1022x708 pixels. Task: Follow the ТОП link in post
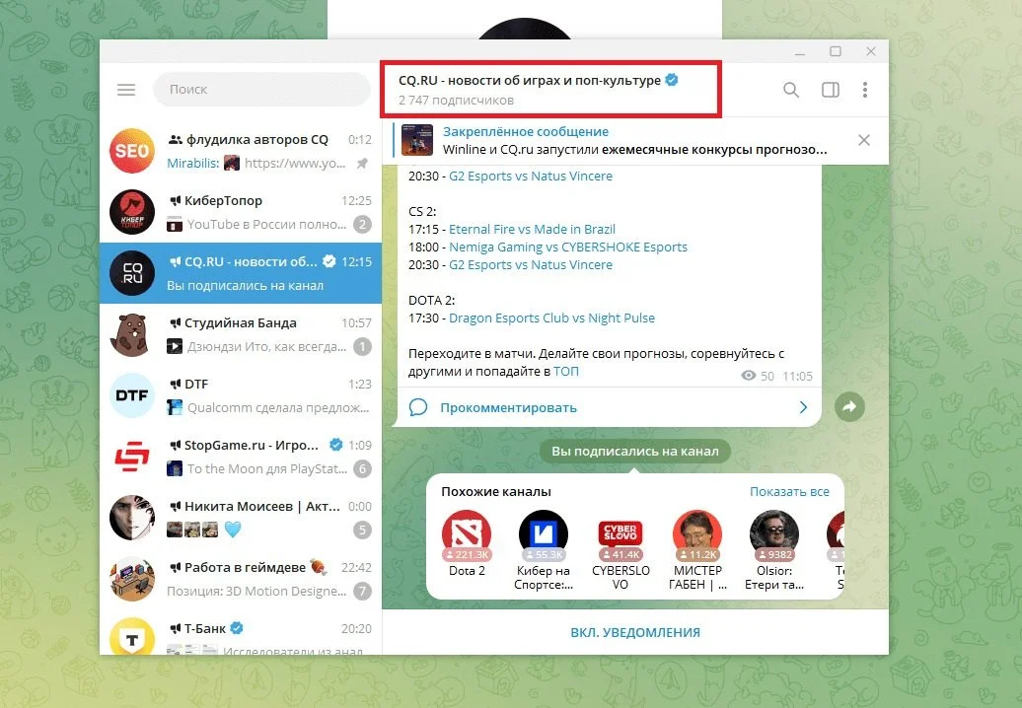[566, 372]
